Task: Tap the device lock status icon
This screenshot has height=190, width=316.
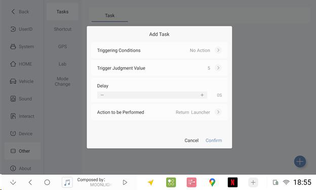Action: [275, 182]
